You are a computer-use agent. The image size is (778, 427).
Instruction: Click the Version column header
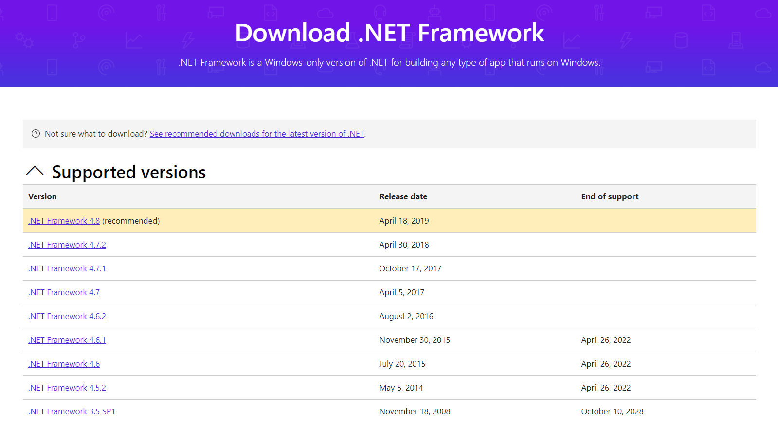(42, 196)
